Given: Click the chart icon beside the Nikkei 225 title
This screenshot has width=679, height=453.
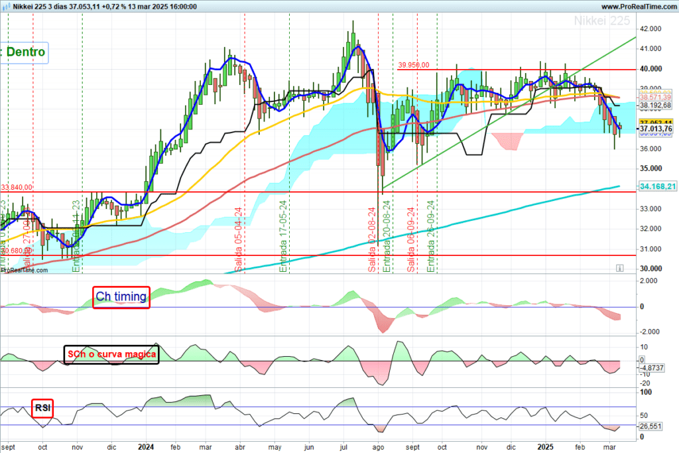Looking at the screenshot, I should click(x=6, y=7).
